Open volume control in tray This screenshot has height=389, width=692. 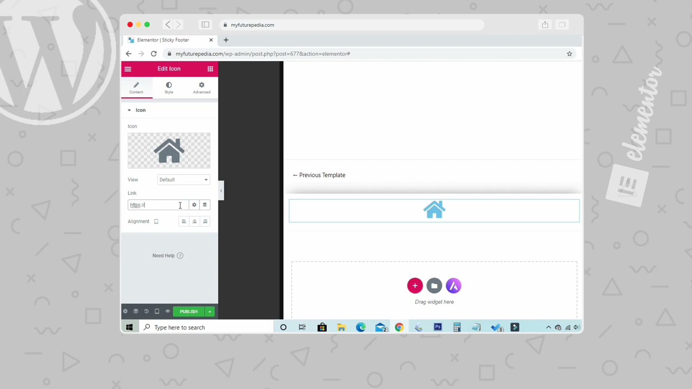(x=577, y=327)
